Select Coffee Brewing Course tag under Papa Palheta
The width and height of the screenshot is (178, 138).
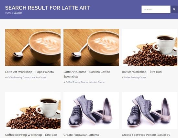point(18,77)
